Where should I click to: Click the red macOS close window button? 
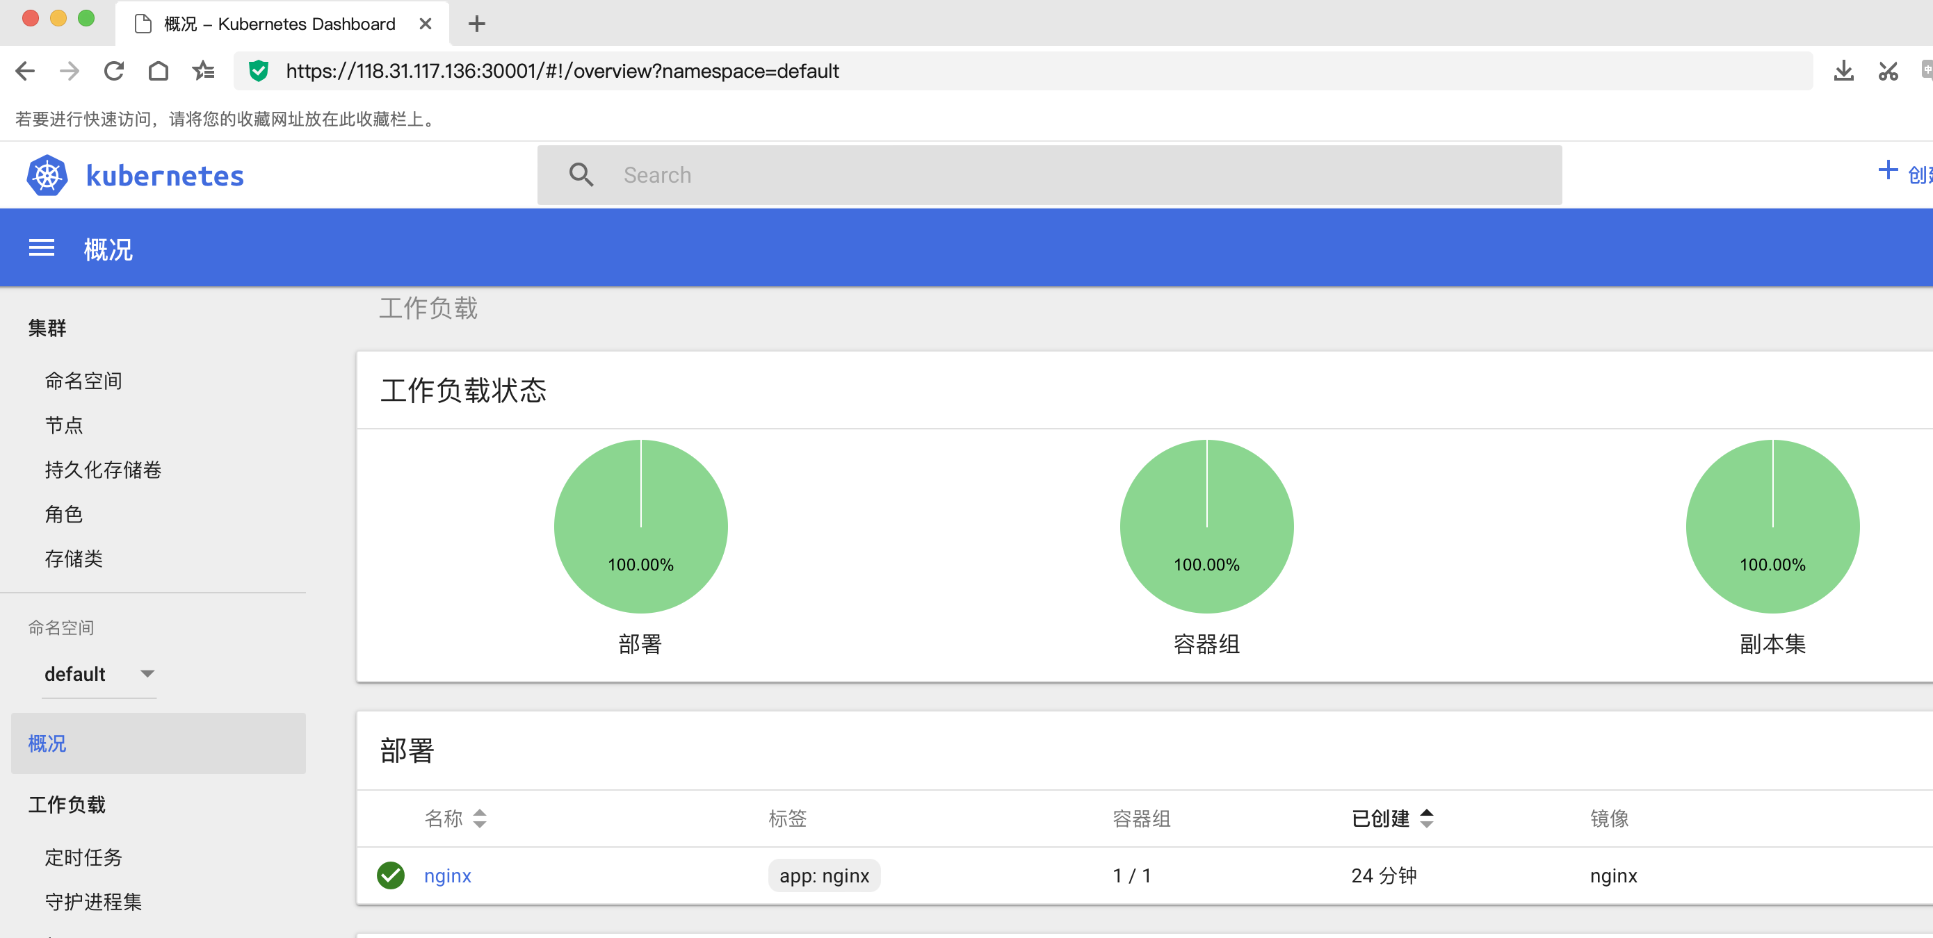tap(30, 18)
